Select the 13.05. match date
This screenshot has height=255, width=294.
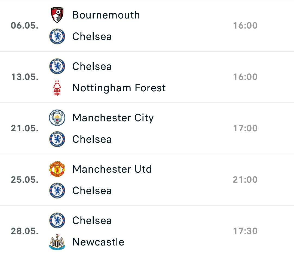click(x=25, y=77)
